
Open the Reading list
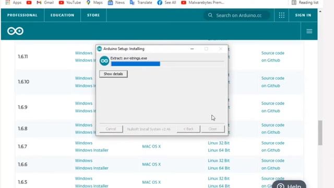pos(305,3)
